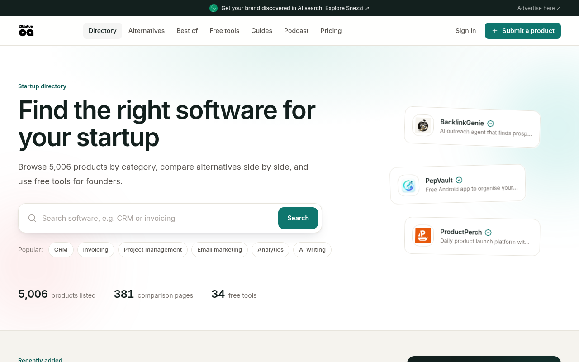Click the Startup OG logo

[26, 30]
